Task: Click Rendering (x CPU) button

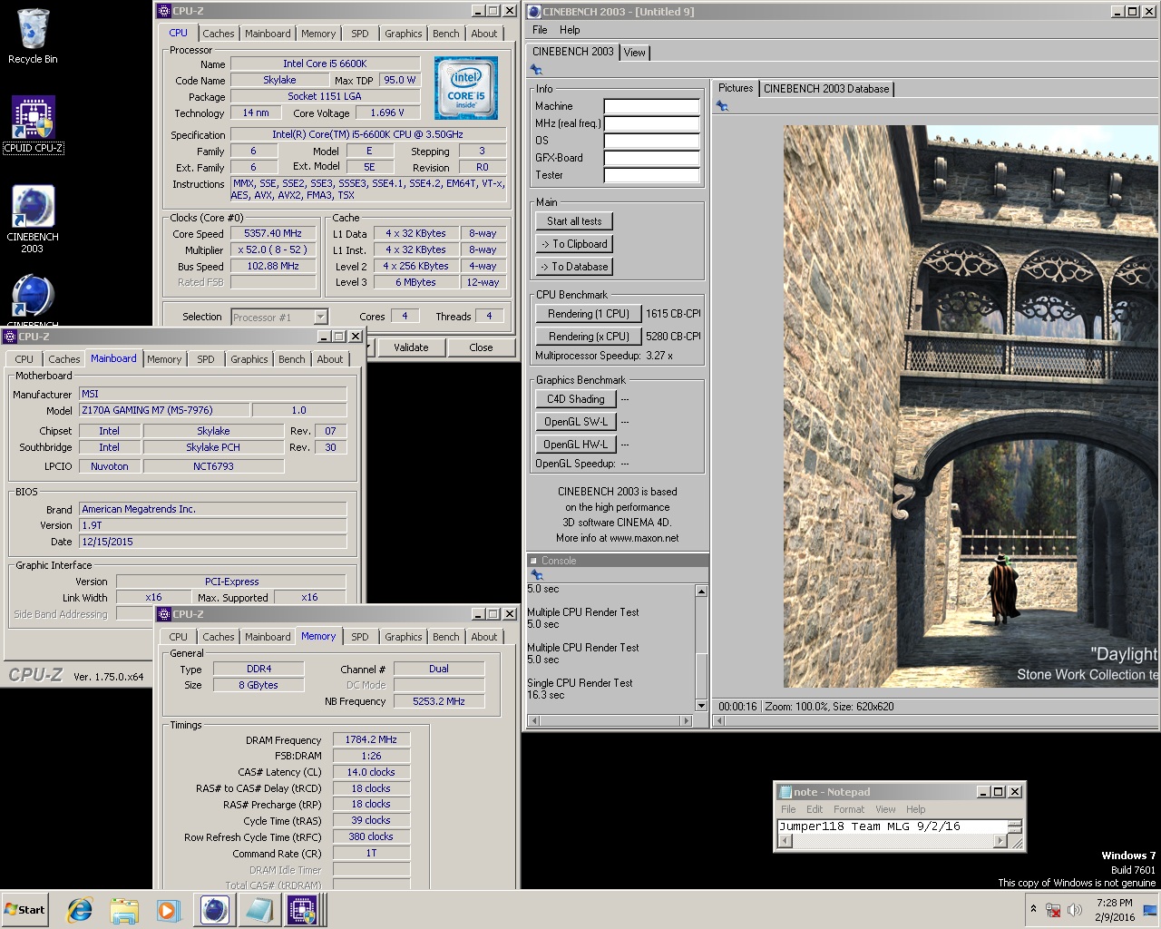Action: tap(589, 337)
